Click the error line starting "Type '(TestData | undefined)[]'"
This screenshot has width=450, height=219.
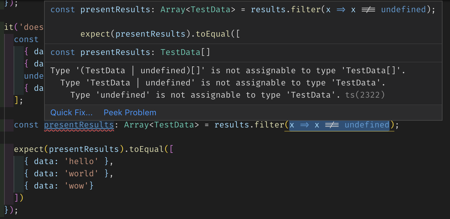click(228, 71)
